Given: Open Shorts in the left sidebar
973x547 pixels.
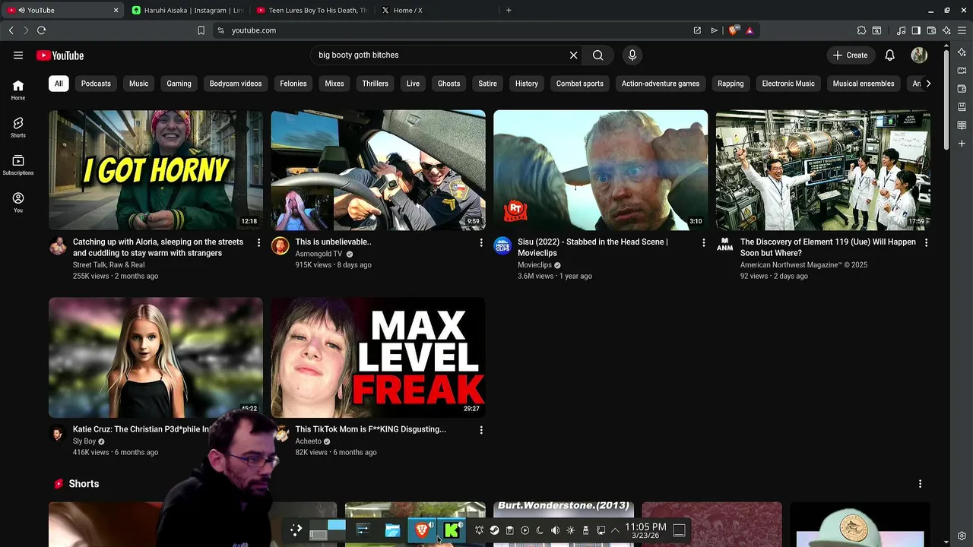Looking at the screenshot, I should click(18, 127).
